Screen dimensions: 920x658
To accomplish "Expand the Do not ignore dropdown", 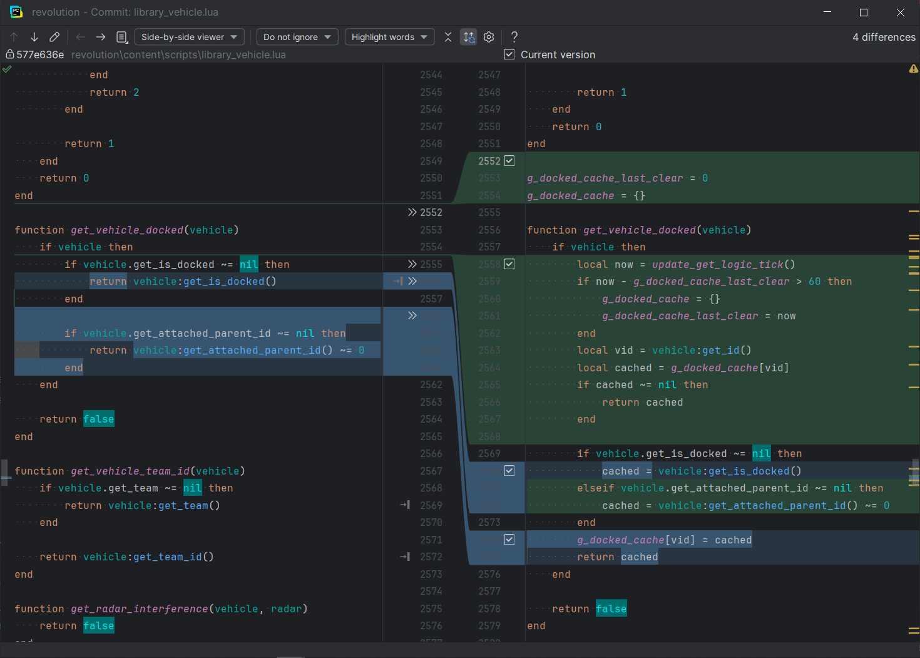I will pyautogui.click(x=297, y=37).
